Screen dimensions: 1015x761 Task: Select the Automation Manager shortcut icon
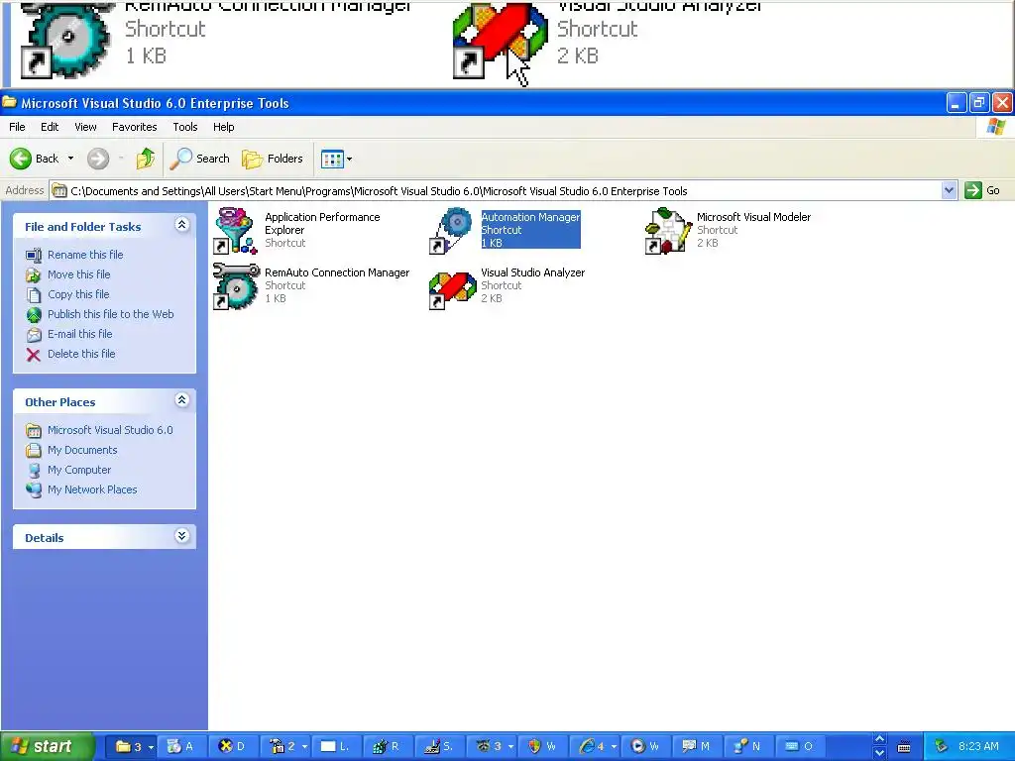point(452,230)
